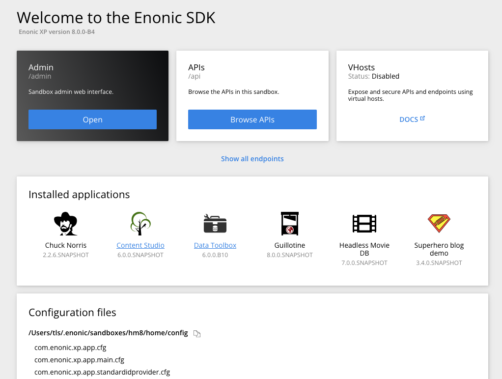Click the Installed applications heading
Viewport: 502px width, 379px height.
pos(79,195)
